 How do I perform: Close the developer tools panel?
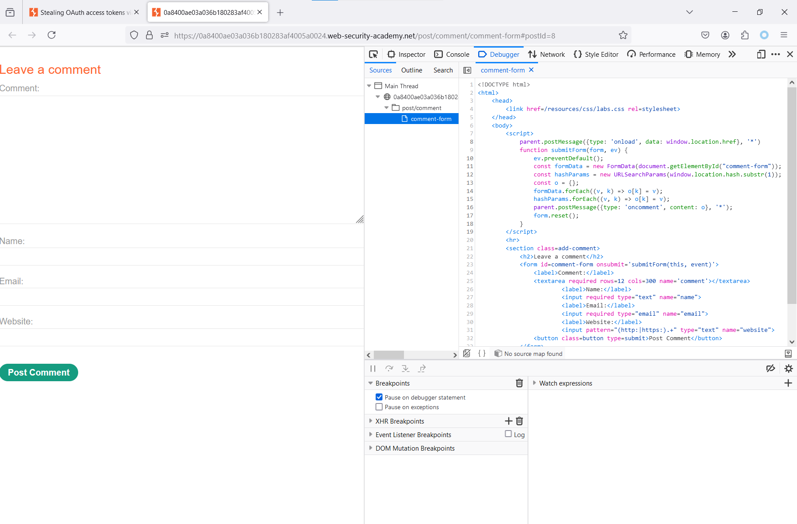[x=790, y=54]
